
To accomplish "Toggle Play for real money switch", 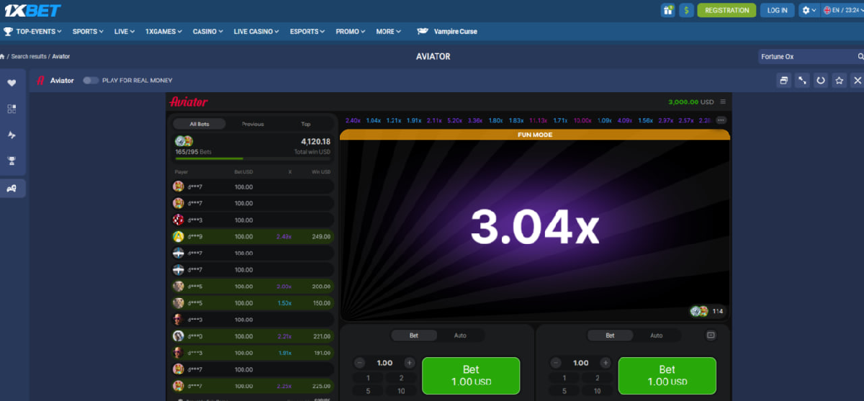I will click(91, 81).
